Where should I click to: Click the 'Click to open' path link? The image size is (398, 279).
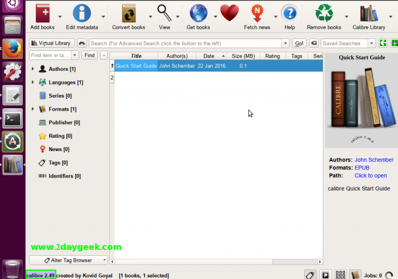[371, 175]
